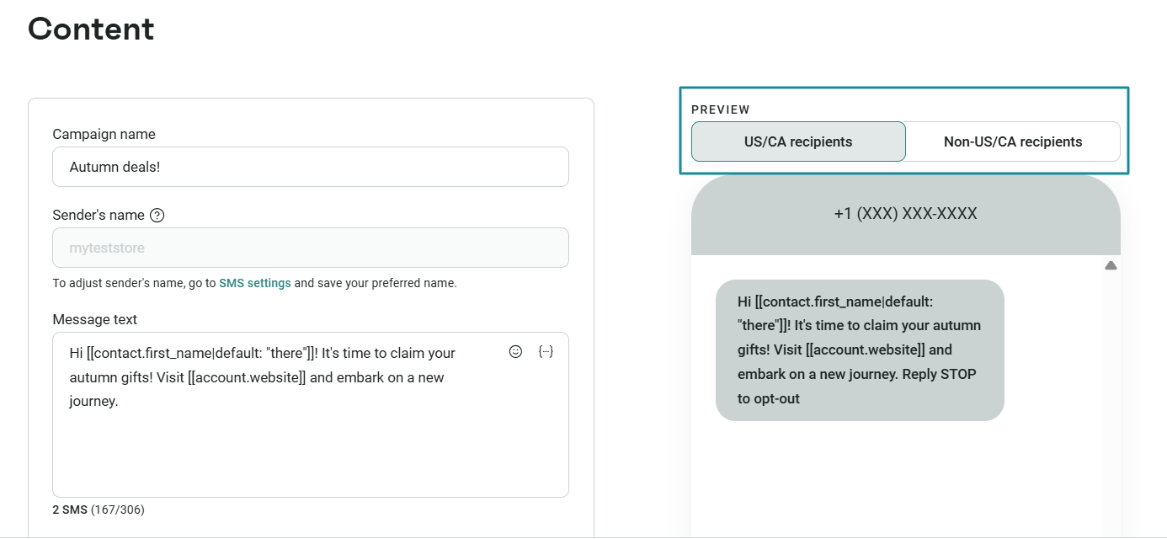Open SMS settings
This screenshot has height=539, width=1167.
tap(255, 282)
